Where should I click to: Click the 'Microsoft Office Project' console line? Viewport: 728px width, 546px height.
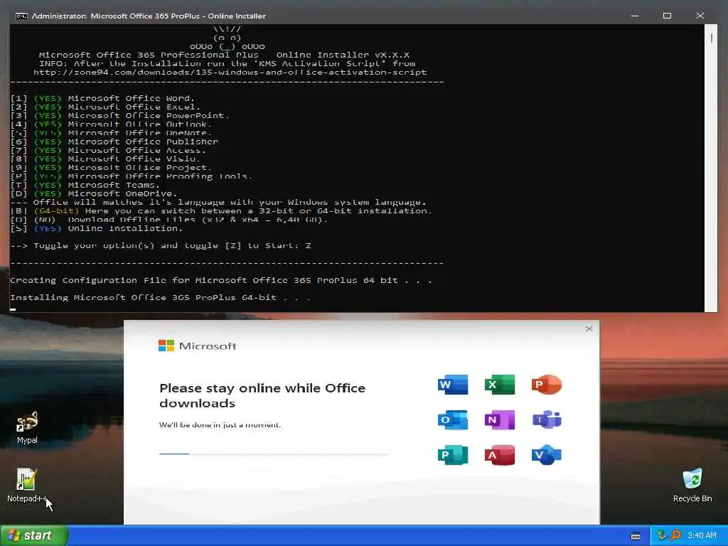coord(111,168)
